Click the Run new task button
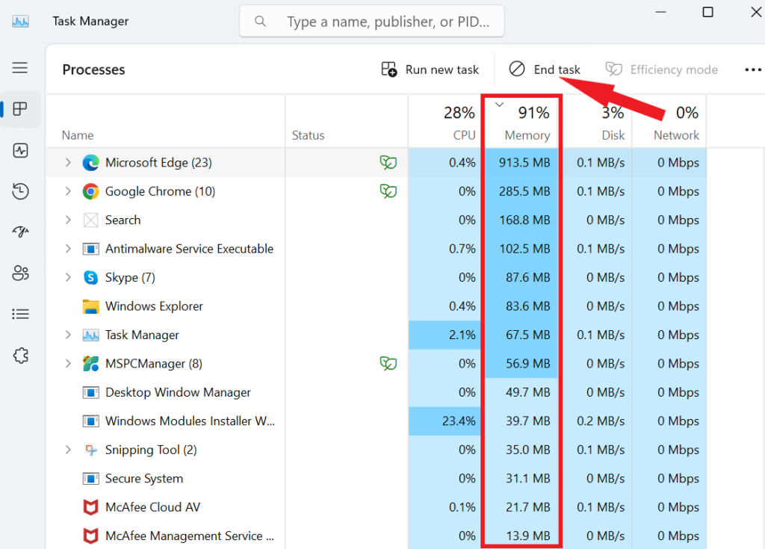Image resolution: width=765 pixels, height=549 pixels. tap(430, 69)
